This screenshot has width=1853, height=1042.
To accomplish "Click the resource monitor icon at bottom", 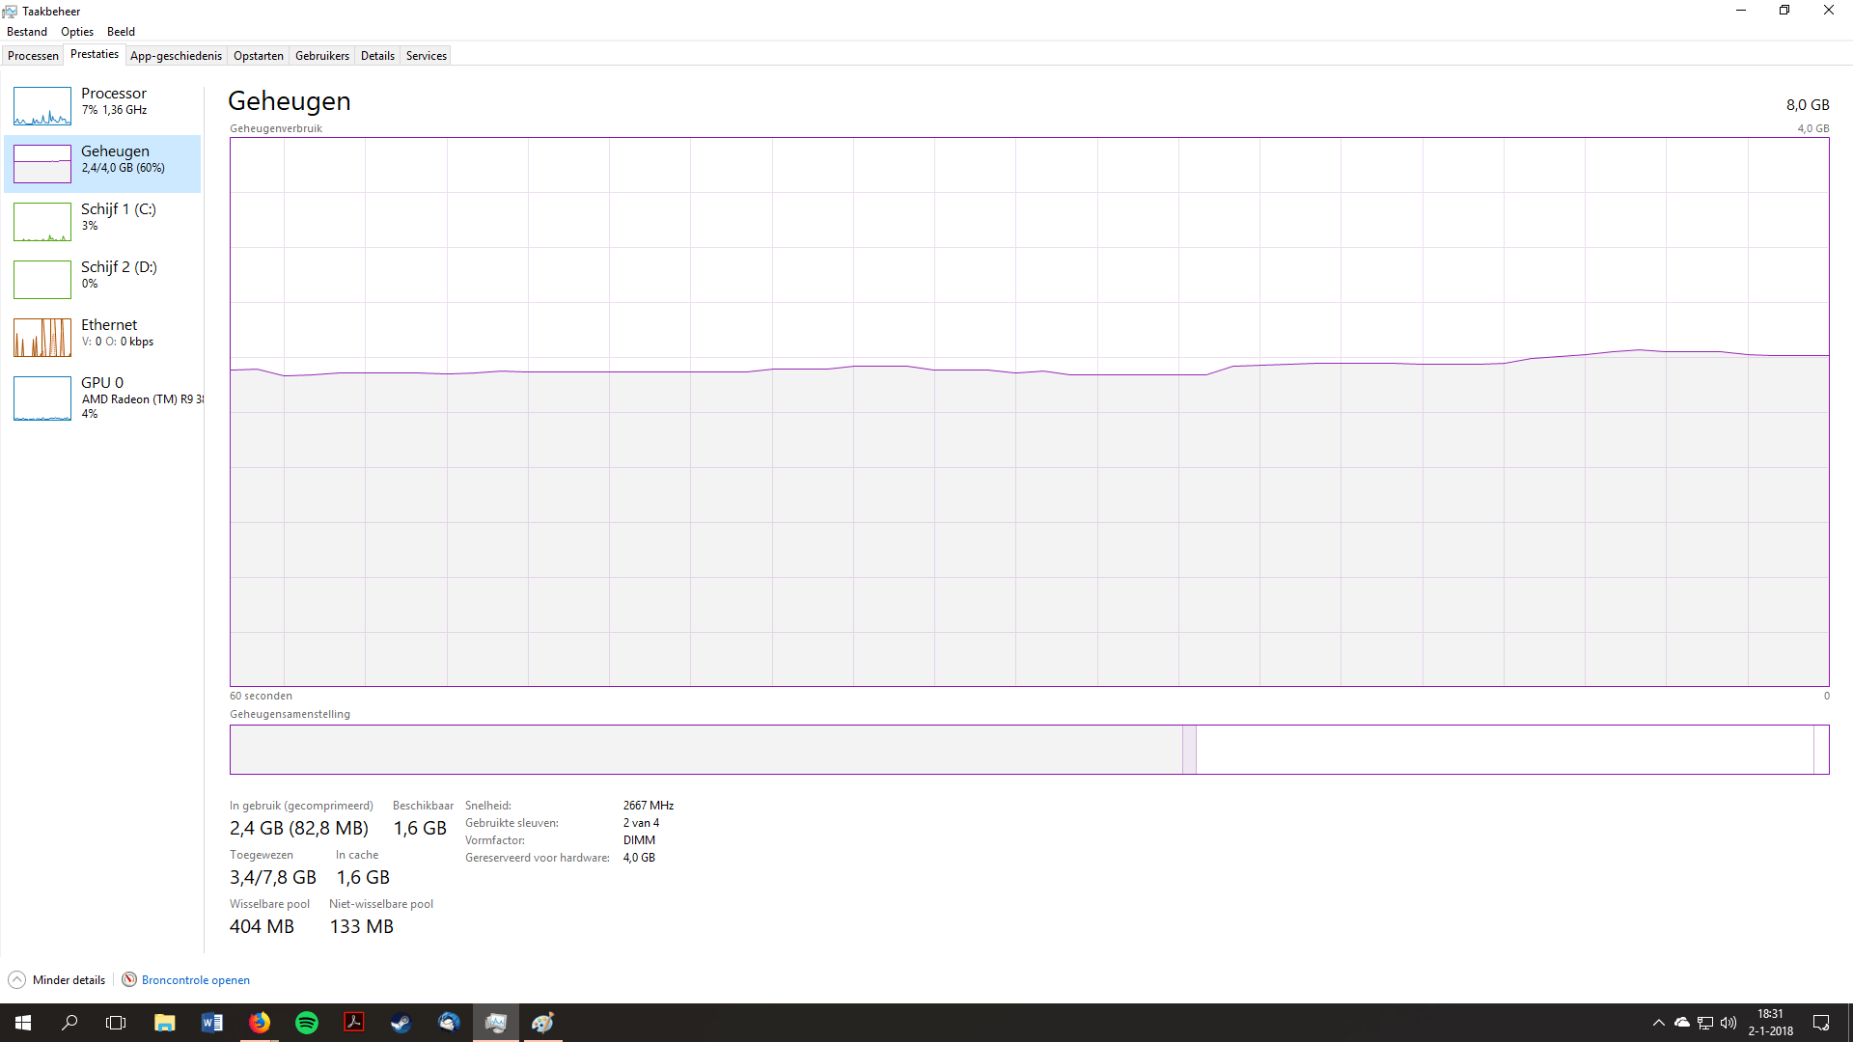I will pos(129,980).
